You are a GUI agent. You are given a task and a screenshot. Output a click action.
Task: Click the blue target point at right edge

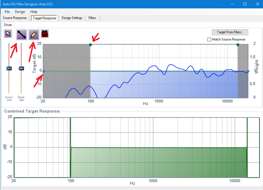point(248,71)
